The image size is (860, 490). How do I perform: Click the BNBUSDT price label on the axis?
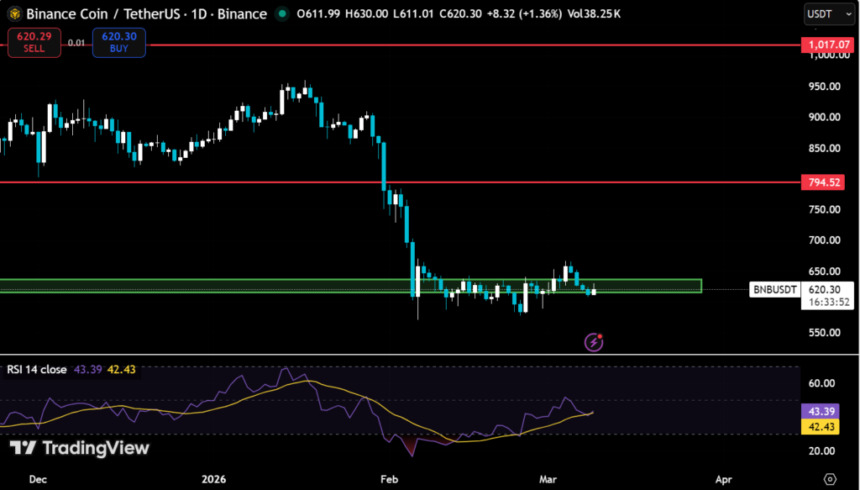(x=773, y=289)
